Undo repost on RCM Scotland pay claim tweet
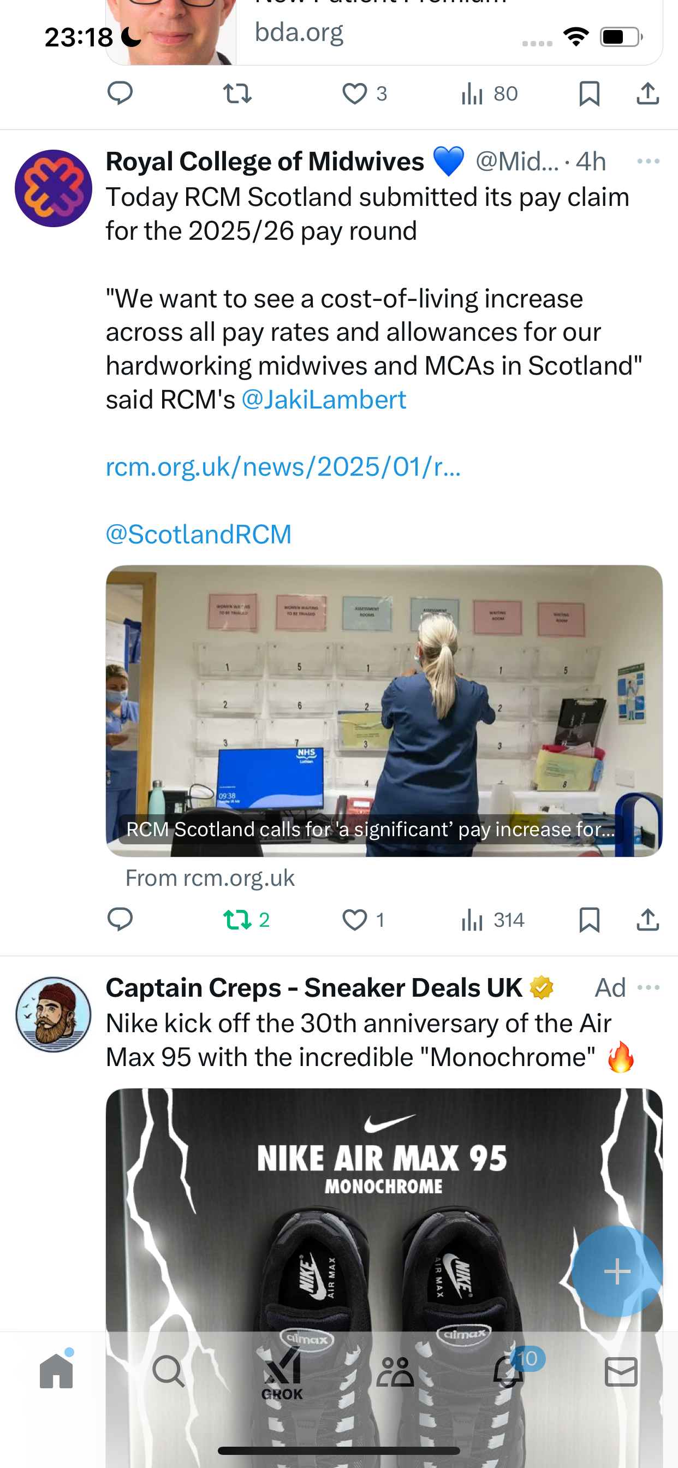The height and width of the screenshot is (1468, 678). 246,919
